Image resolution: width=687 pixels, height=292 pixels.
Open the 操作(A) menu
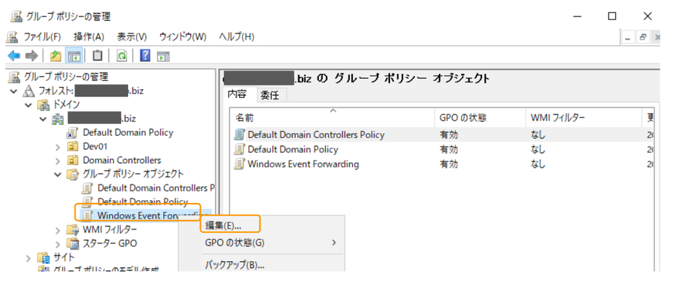pyautogui.click(x=89, y=36)
